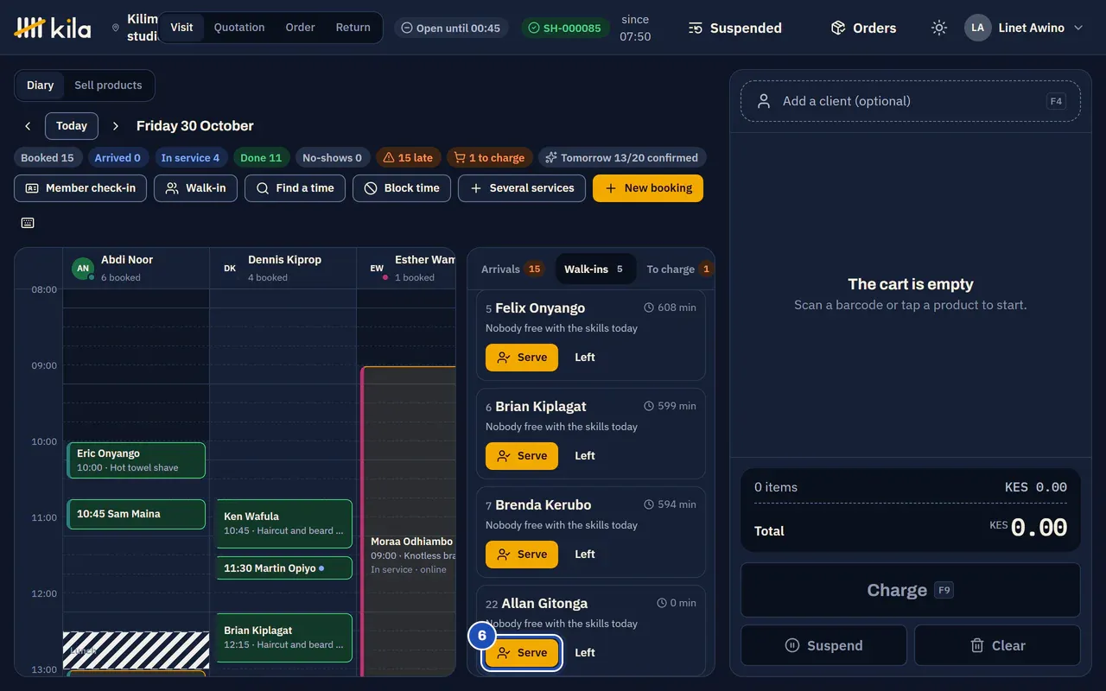Mark walk-in Brian Kiplagat (599 min) as Left
The image size is (1106, 691).
point(585,456)
